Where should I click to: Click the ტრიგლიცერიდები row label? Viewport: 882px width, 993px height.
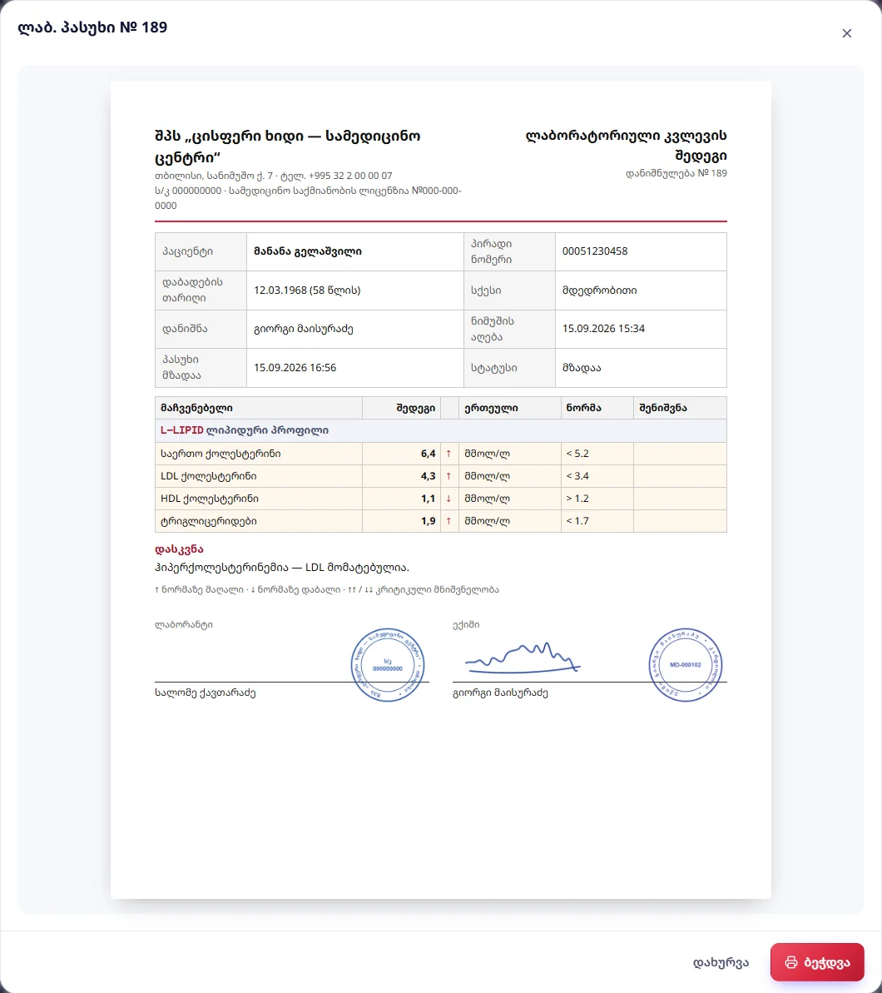(x=208, y=521)
